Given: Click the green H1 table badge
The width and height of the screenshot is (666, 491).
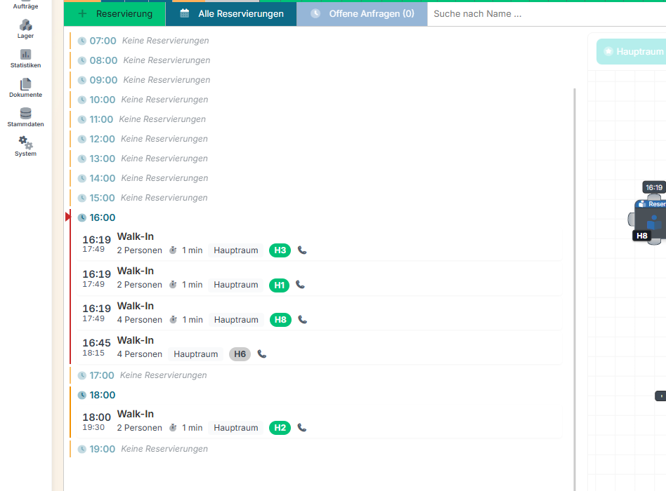Looking at the screenshot, I should (x=279, y=285).
